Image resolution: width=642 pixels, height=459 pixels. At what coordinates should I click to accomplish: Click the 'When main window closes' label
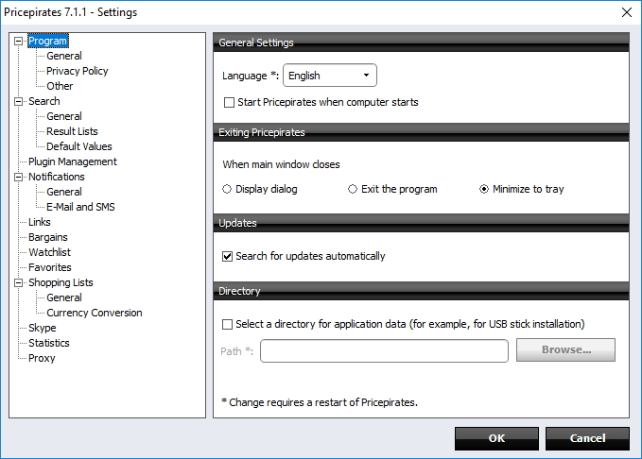281,165
